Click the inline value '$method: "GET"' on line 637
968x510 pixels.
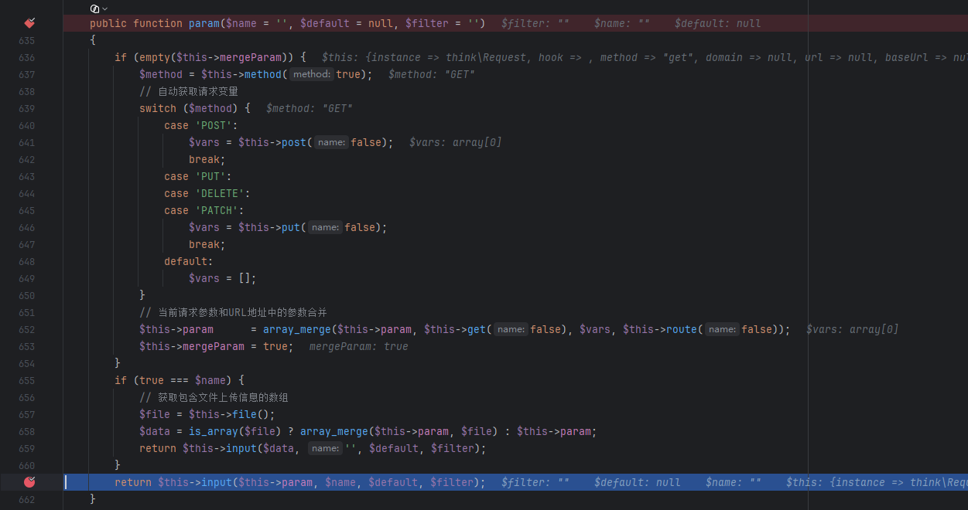tap(432, 74)
